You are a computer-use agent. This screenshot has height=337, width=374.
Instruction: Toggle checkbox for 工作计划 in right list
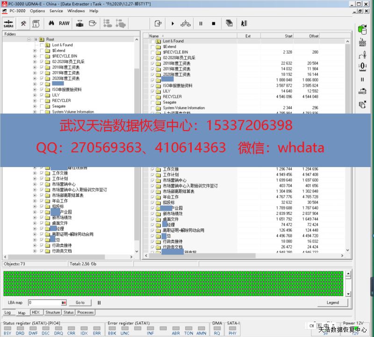pos(152,175)
